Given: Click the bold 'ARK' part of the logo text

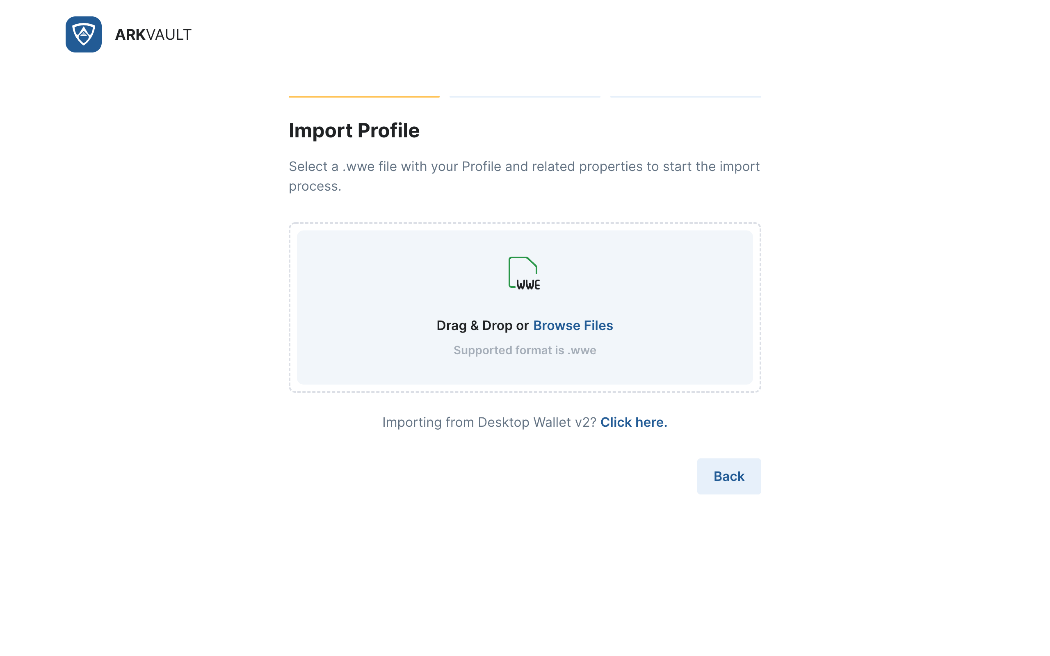Looking at the screenshot, I should [130, 35].
